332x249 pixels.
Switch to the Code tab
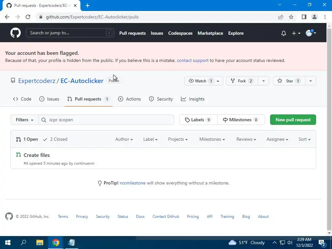coord(22,99)
